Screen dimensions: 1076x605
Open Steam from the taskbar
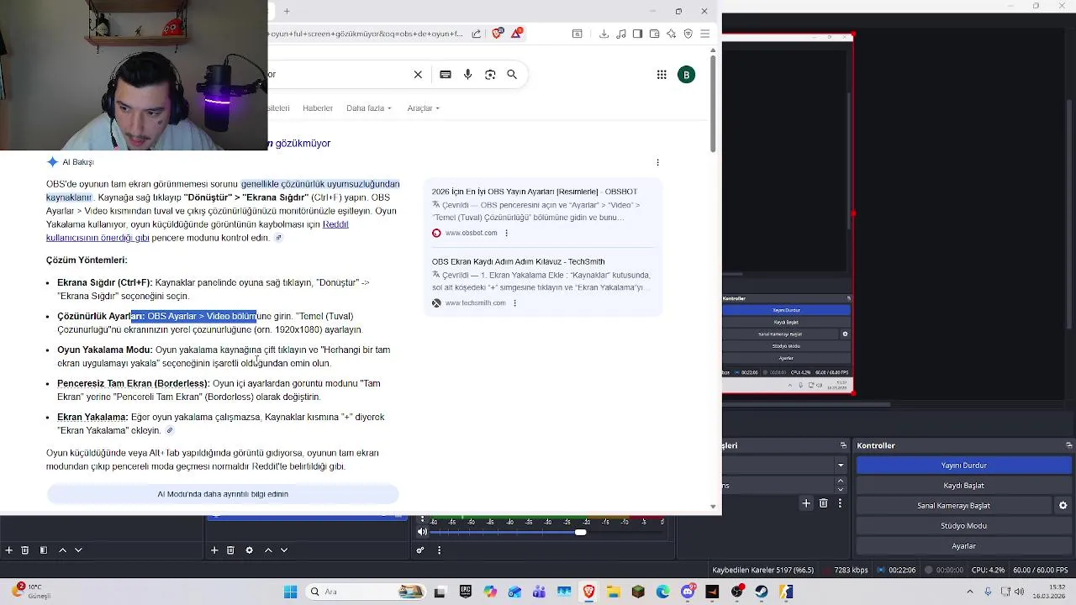pyautogui.click(x=762, y=592)
